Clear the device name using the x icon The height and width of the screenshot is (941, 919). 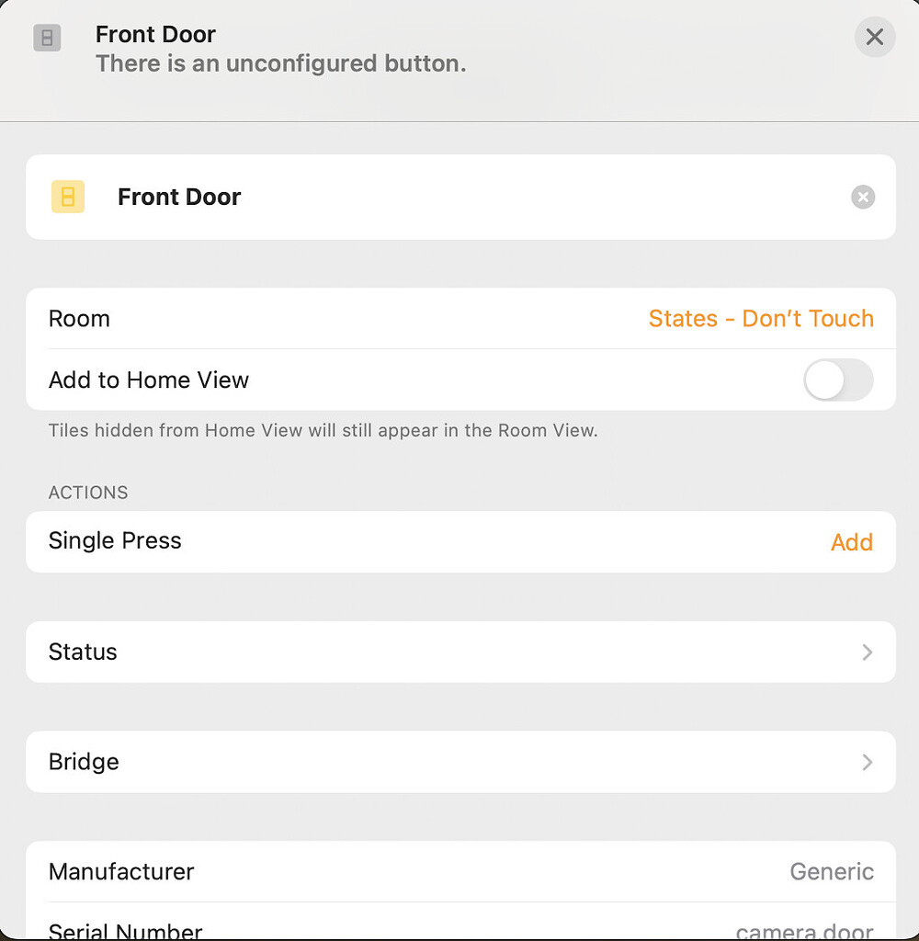862,197
